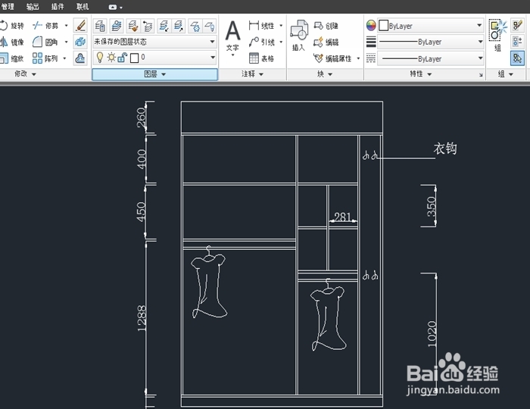530x409 pixels.
Task: Click the Make Object's Layer Current icon
Action: [x=117, y=26]
